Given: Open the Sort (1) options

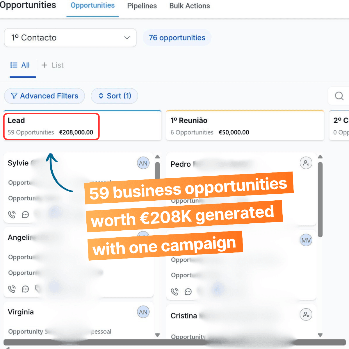Looking at the screenshot, I should coord(115,96).
